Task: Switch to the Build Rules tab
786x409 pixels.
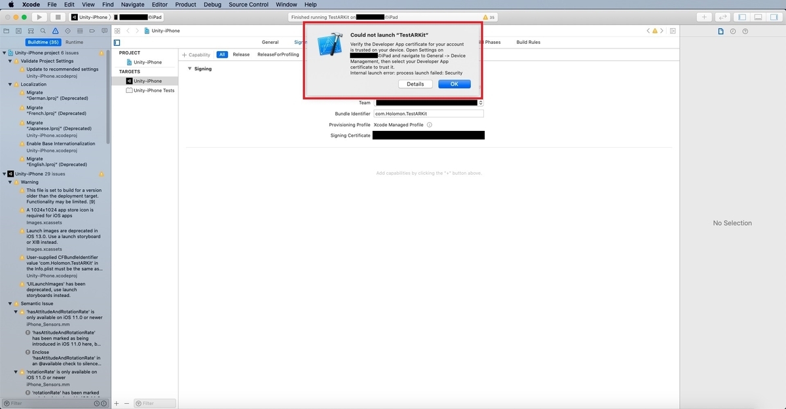Action: click(x=529, y=43)
